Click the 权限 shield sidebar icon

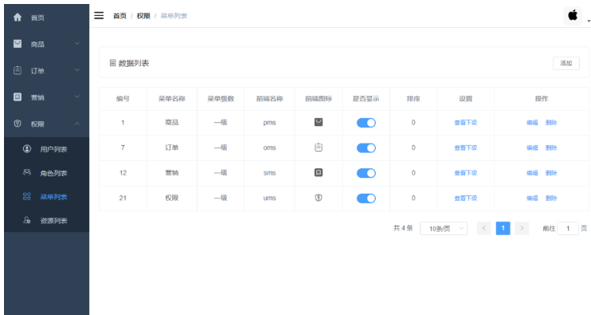(x=18, y=124)
